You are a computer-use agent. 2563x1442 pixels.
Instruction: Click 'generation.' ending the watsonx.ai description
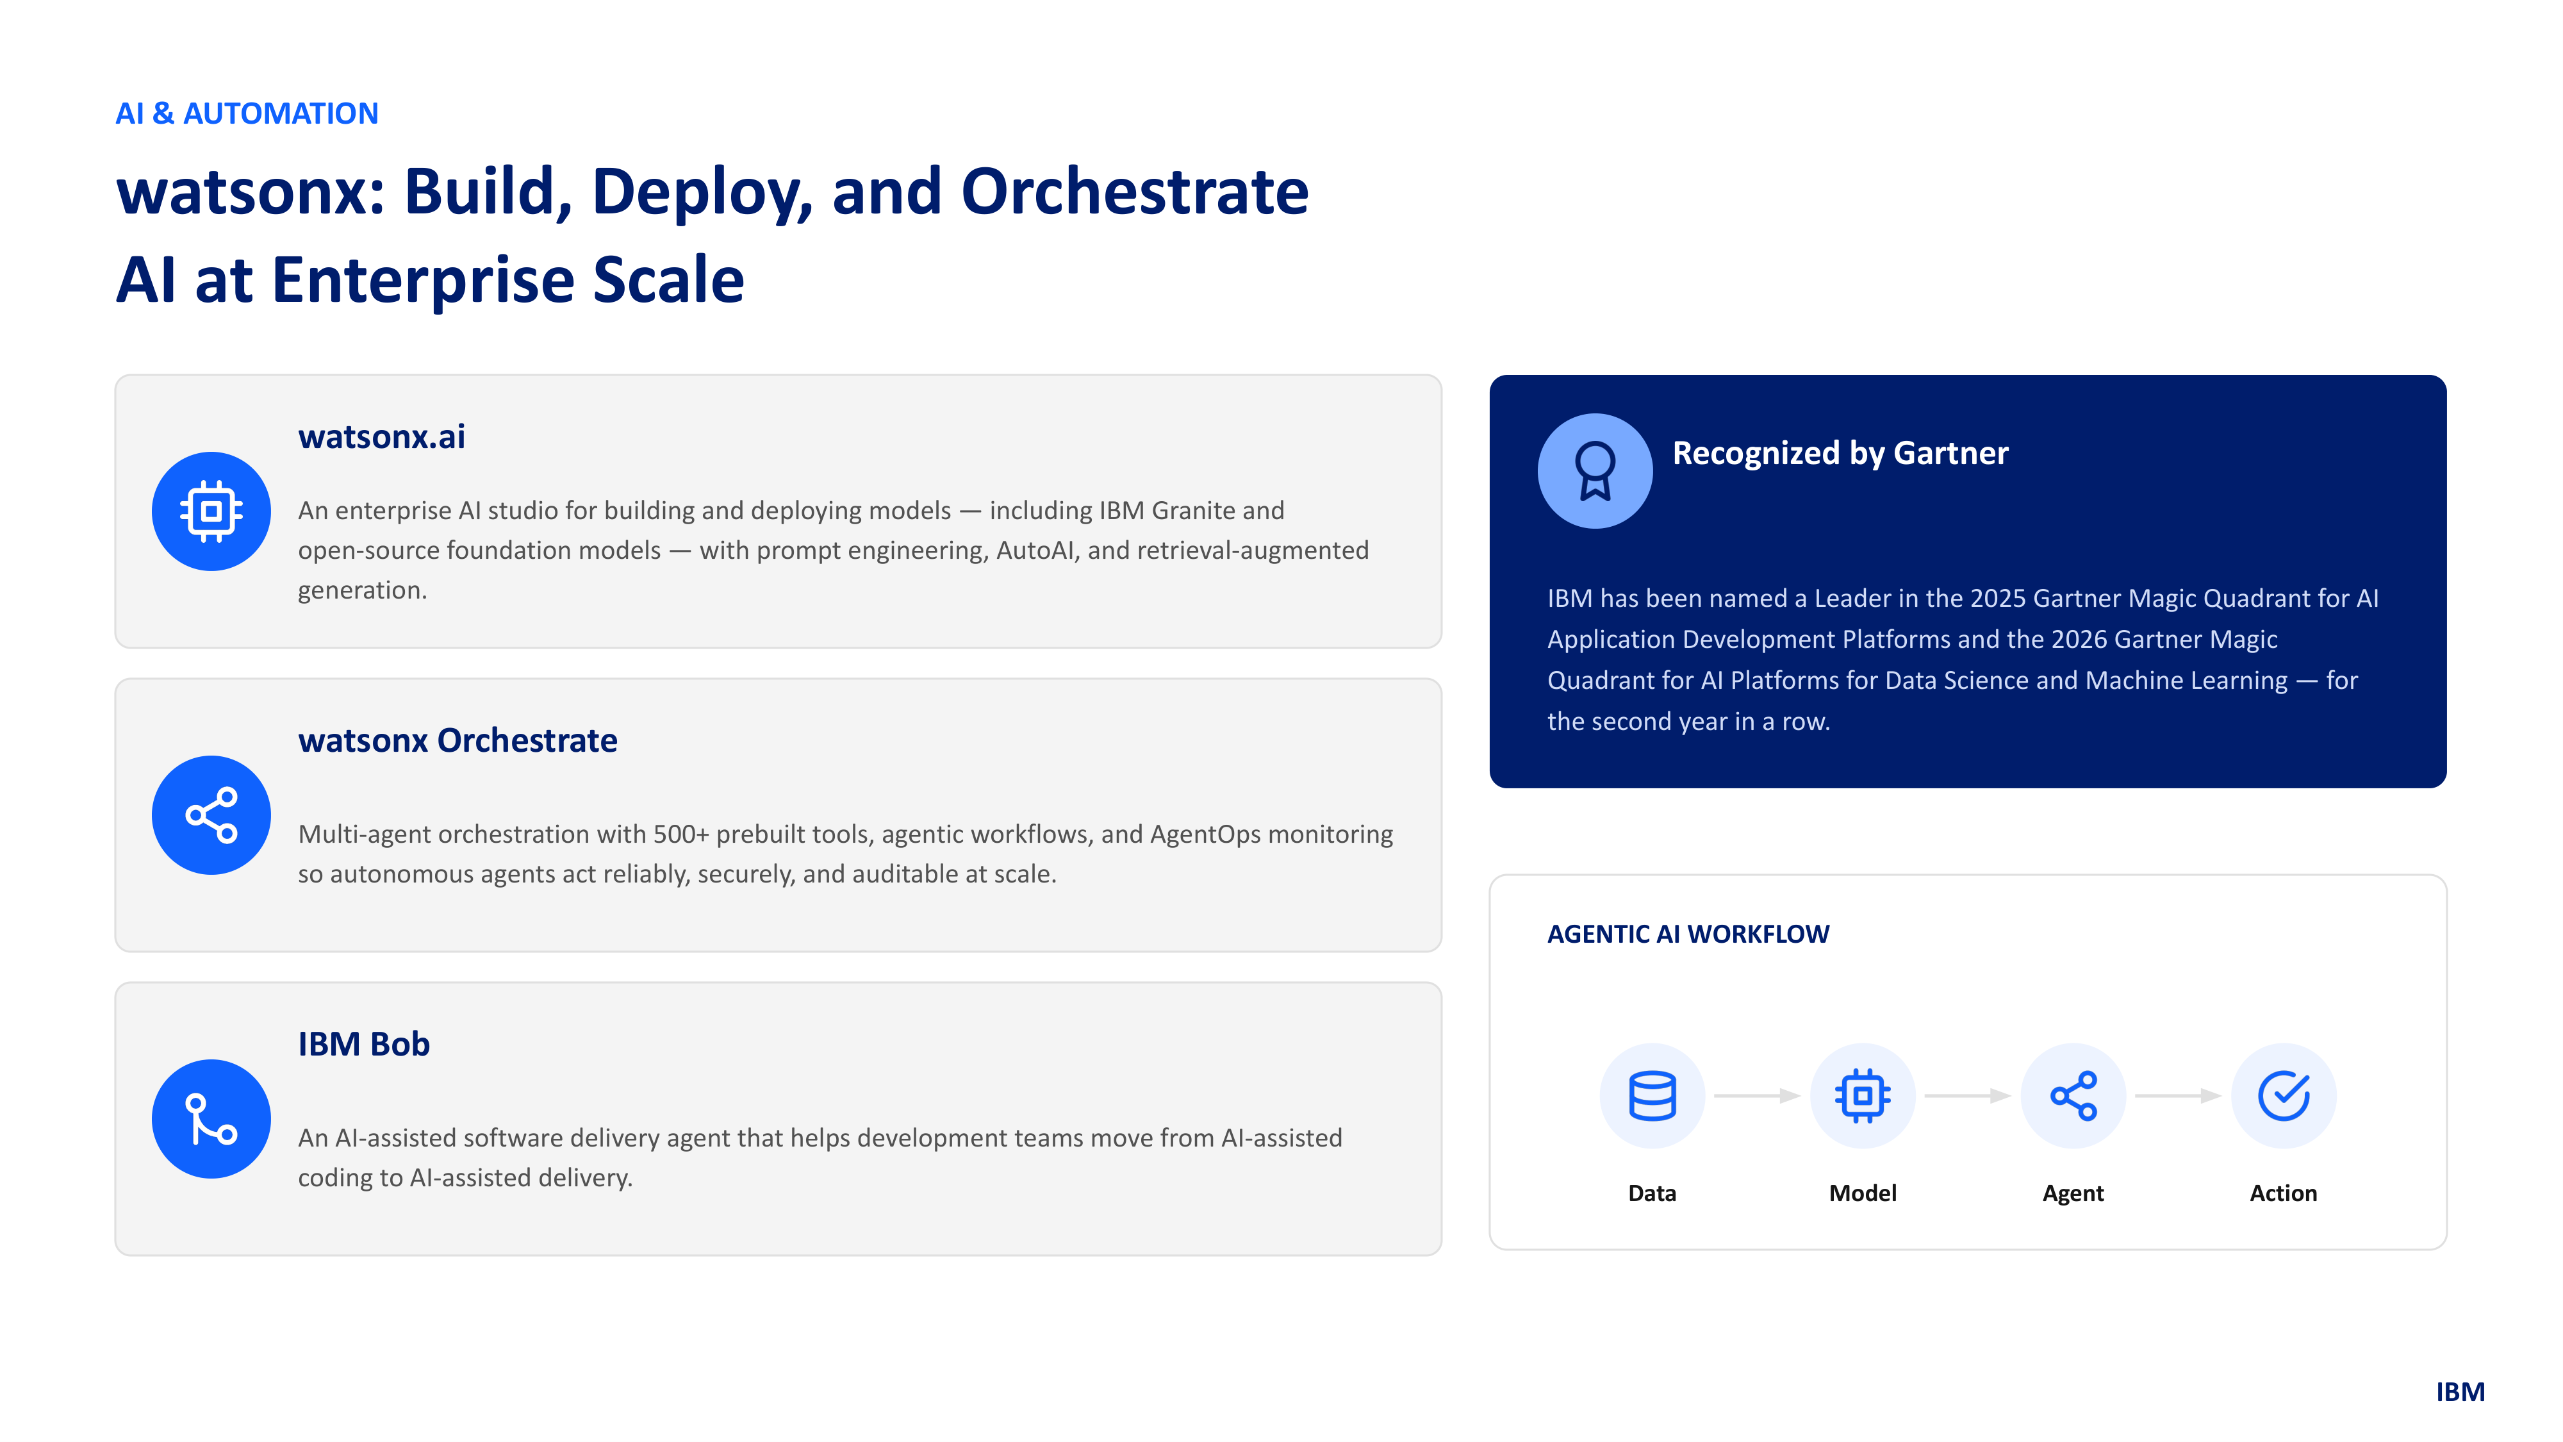coord(362,590)
